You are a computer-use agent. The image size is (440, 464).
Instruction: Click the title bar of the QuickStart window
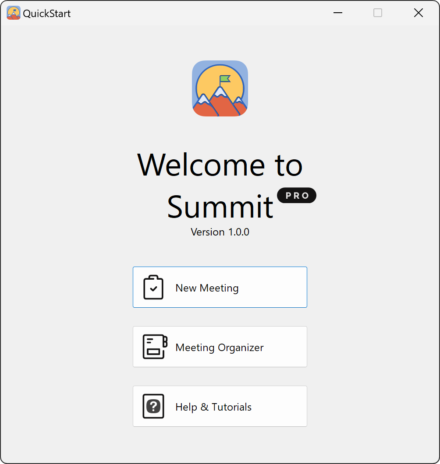[197, 13]
